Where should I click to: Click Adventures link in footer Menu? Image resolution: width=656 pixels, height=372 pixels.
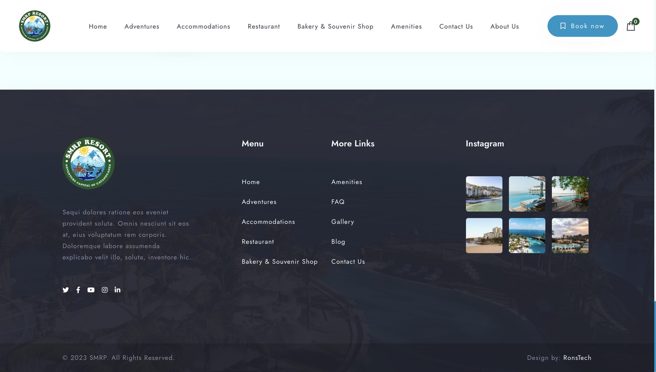(259, 202)
